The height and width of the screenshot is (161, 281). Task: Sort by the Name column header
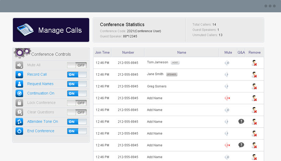(182, 52)
